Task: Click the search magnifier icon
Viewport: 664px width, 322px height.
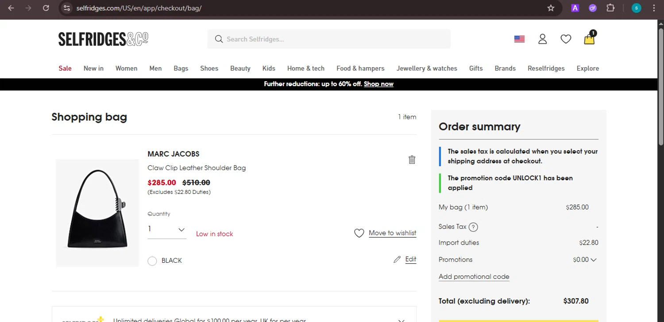Action: pyautogui.click(x=219, y=39)
